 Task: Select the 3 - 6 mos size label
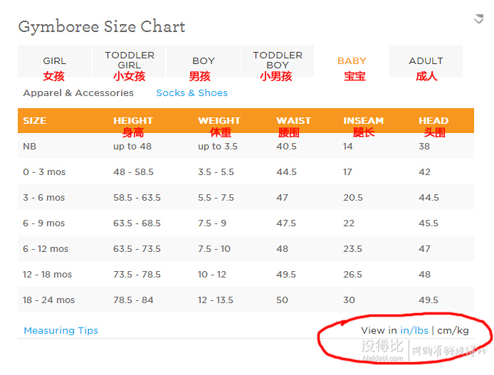coord(44,197)
